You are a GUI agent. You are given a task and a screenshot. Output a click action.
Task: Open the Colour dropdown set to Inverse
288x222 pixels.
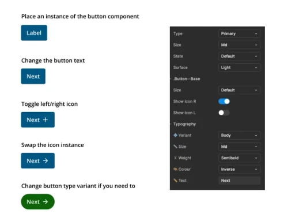[239, 169]
